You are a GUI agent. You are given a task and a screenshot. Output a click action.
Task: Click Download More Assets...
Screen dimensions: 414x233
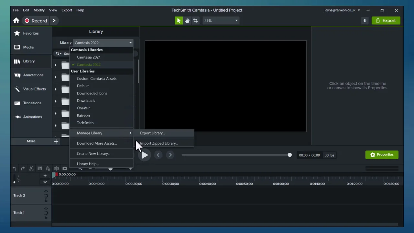[x=101, y=143]
